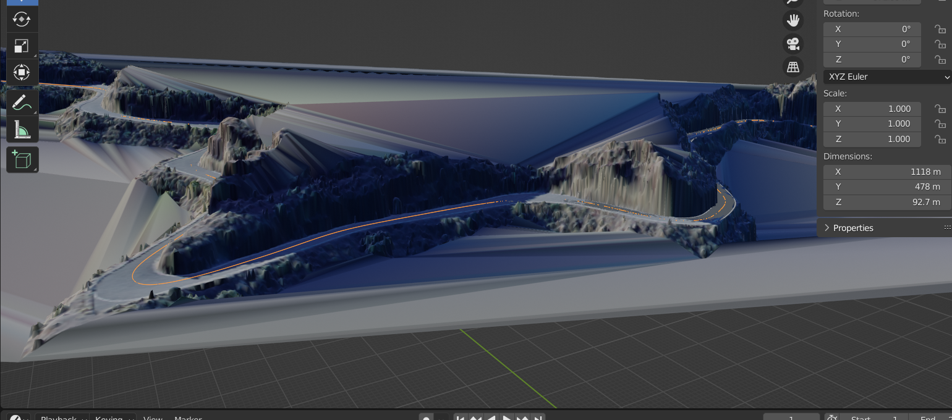The image size is (952, 420).
Task: Jump to the previous keyframe
Action: 475,418
